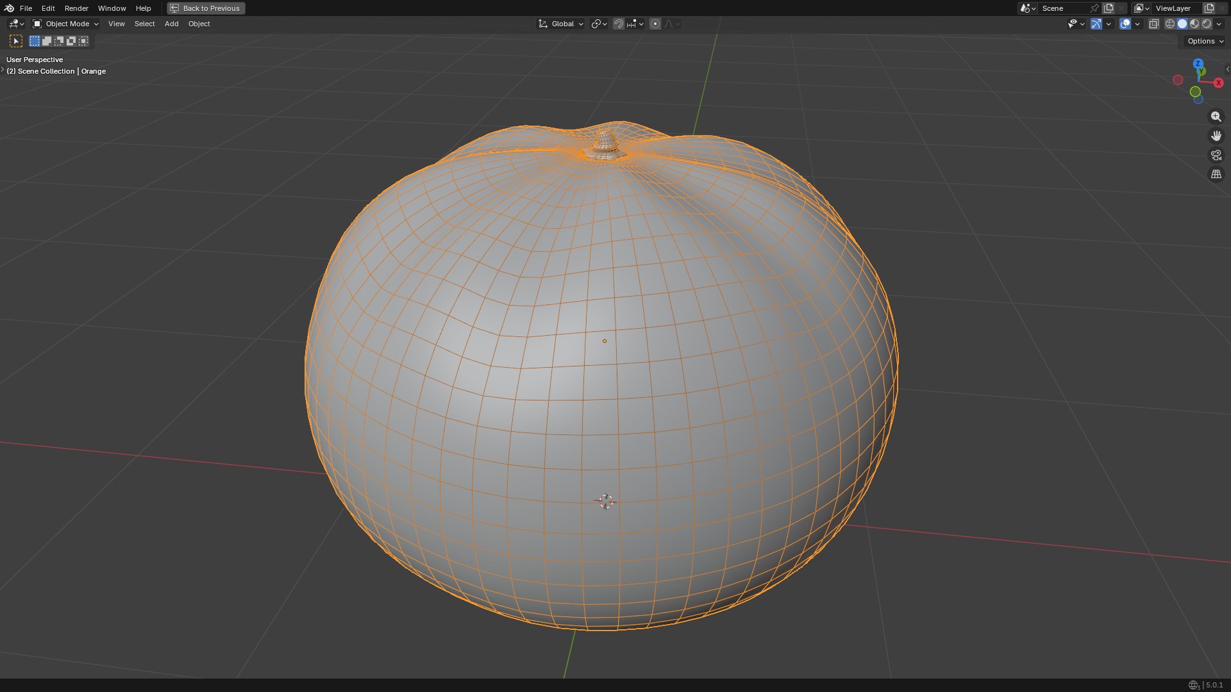Pin the Scene with the pin icon
This screenshot has width=1231, height=692.
click(1094, 8)
